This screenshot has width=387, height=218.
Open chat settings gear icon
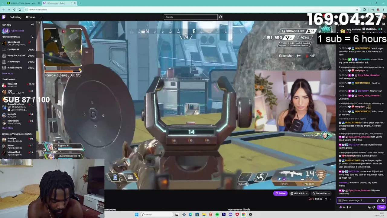pos(374,207)
